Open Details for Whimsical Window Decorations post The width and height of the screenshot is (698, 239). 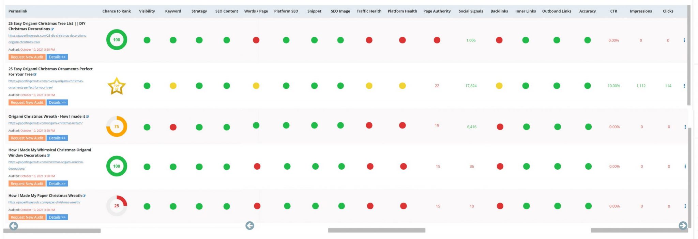tap(57, 184)
